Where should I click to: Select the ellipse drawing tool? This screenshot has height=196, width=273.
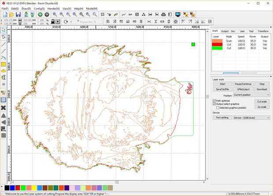4,71
